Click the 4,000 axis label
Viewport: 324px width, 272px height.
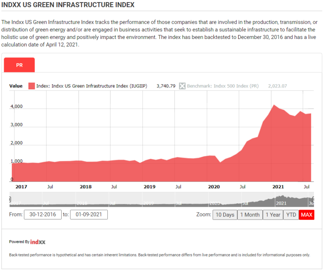click(x=16, y=106)
